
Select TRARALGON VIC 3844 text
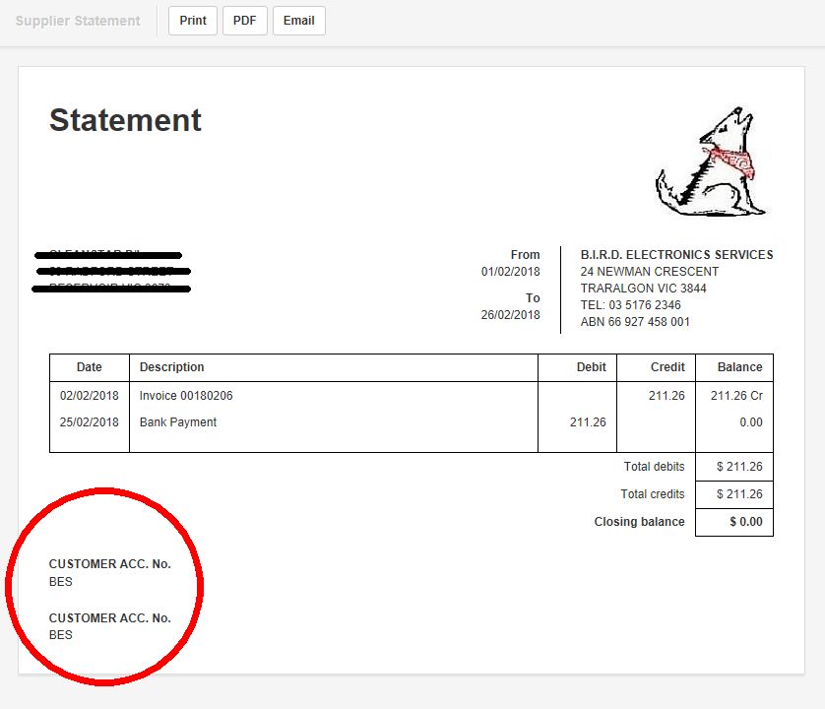tap(643, 289)
